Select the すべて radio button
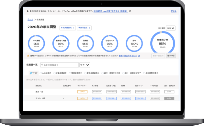 point(31,73)
